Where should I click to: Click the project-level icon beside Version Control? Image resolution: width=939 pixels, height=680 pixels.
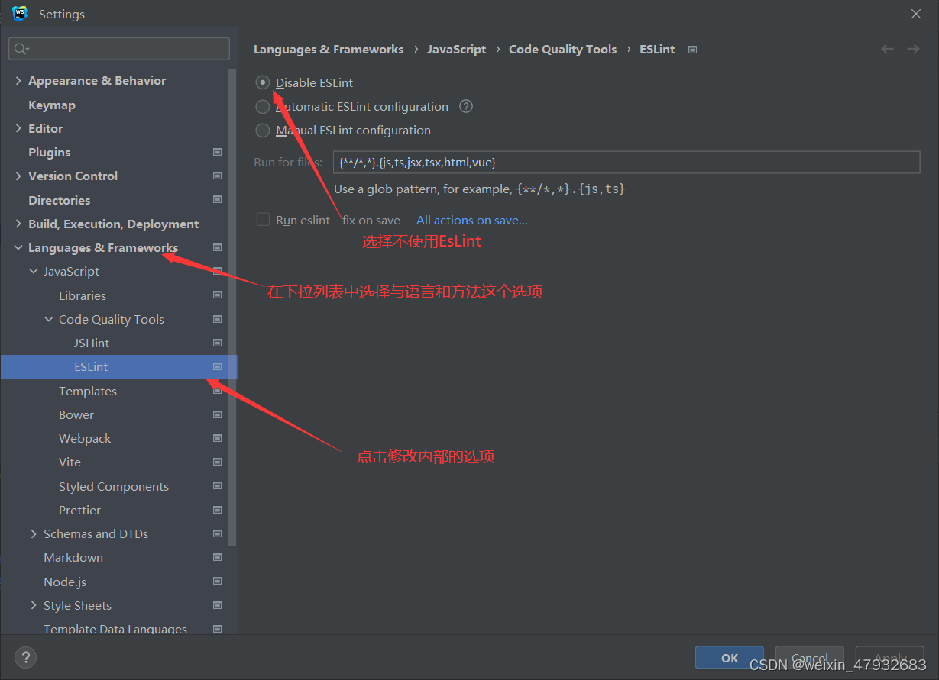(218, 176)
